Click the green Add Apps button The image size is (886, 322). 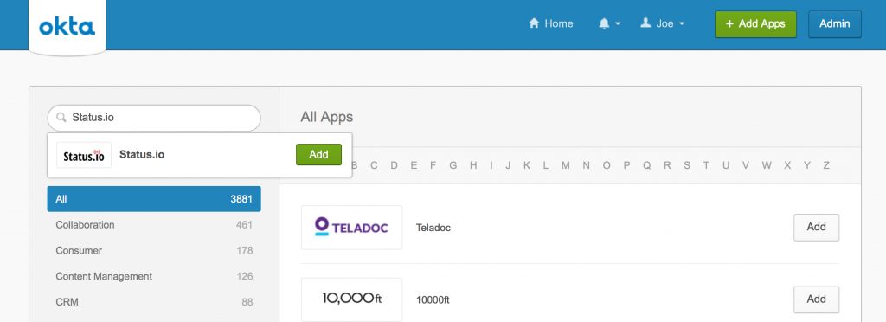tap(755, 23)
